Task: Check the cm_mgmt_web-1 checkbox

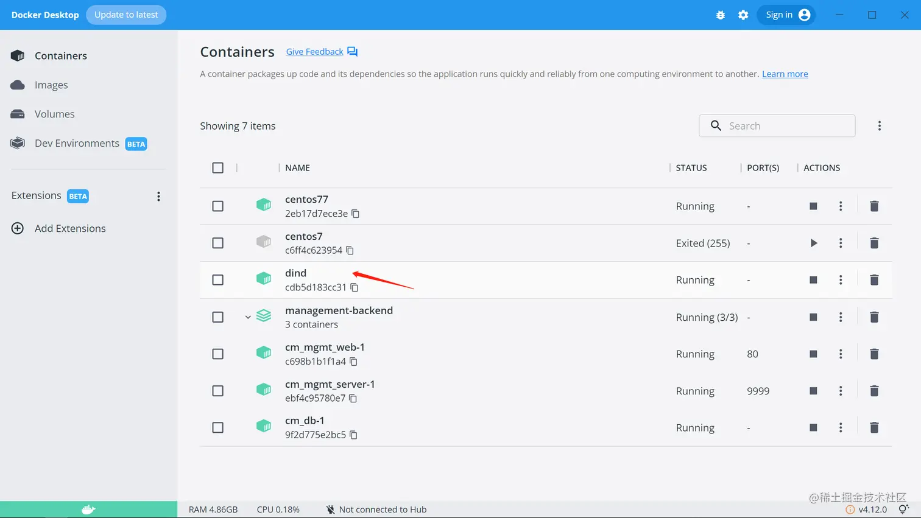Action: click(217, 354)
